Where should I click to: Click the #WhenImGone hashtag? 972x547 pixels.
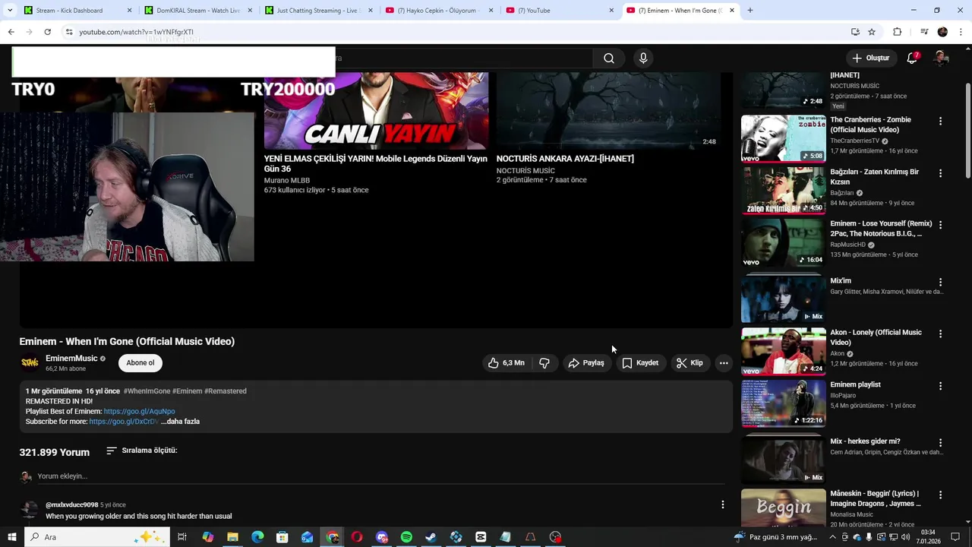147,391
